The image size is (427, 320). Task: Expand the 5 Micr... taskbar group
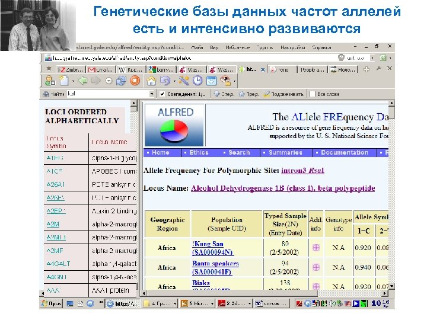[x=212, y=303]
